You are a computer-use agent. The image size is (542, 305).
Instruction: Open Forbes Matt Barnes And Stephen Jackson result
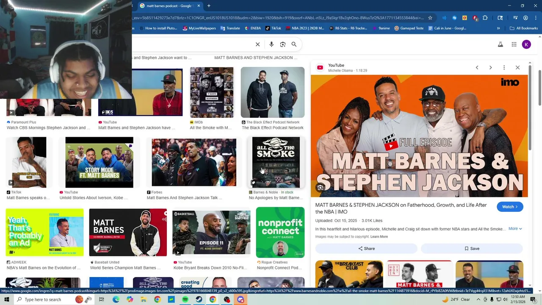[x=184, y=198]
